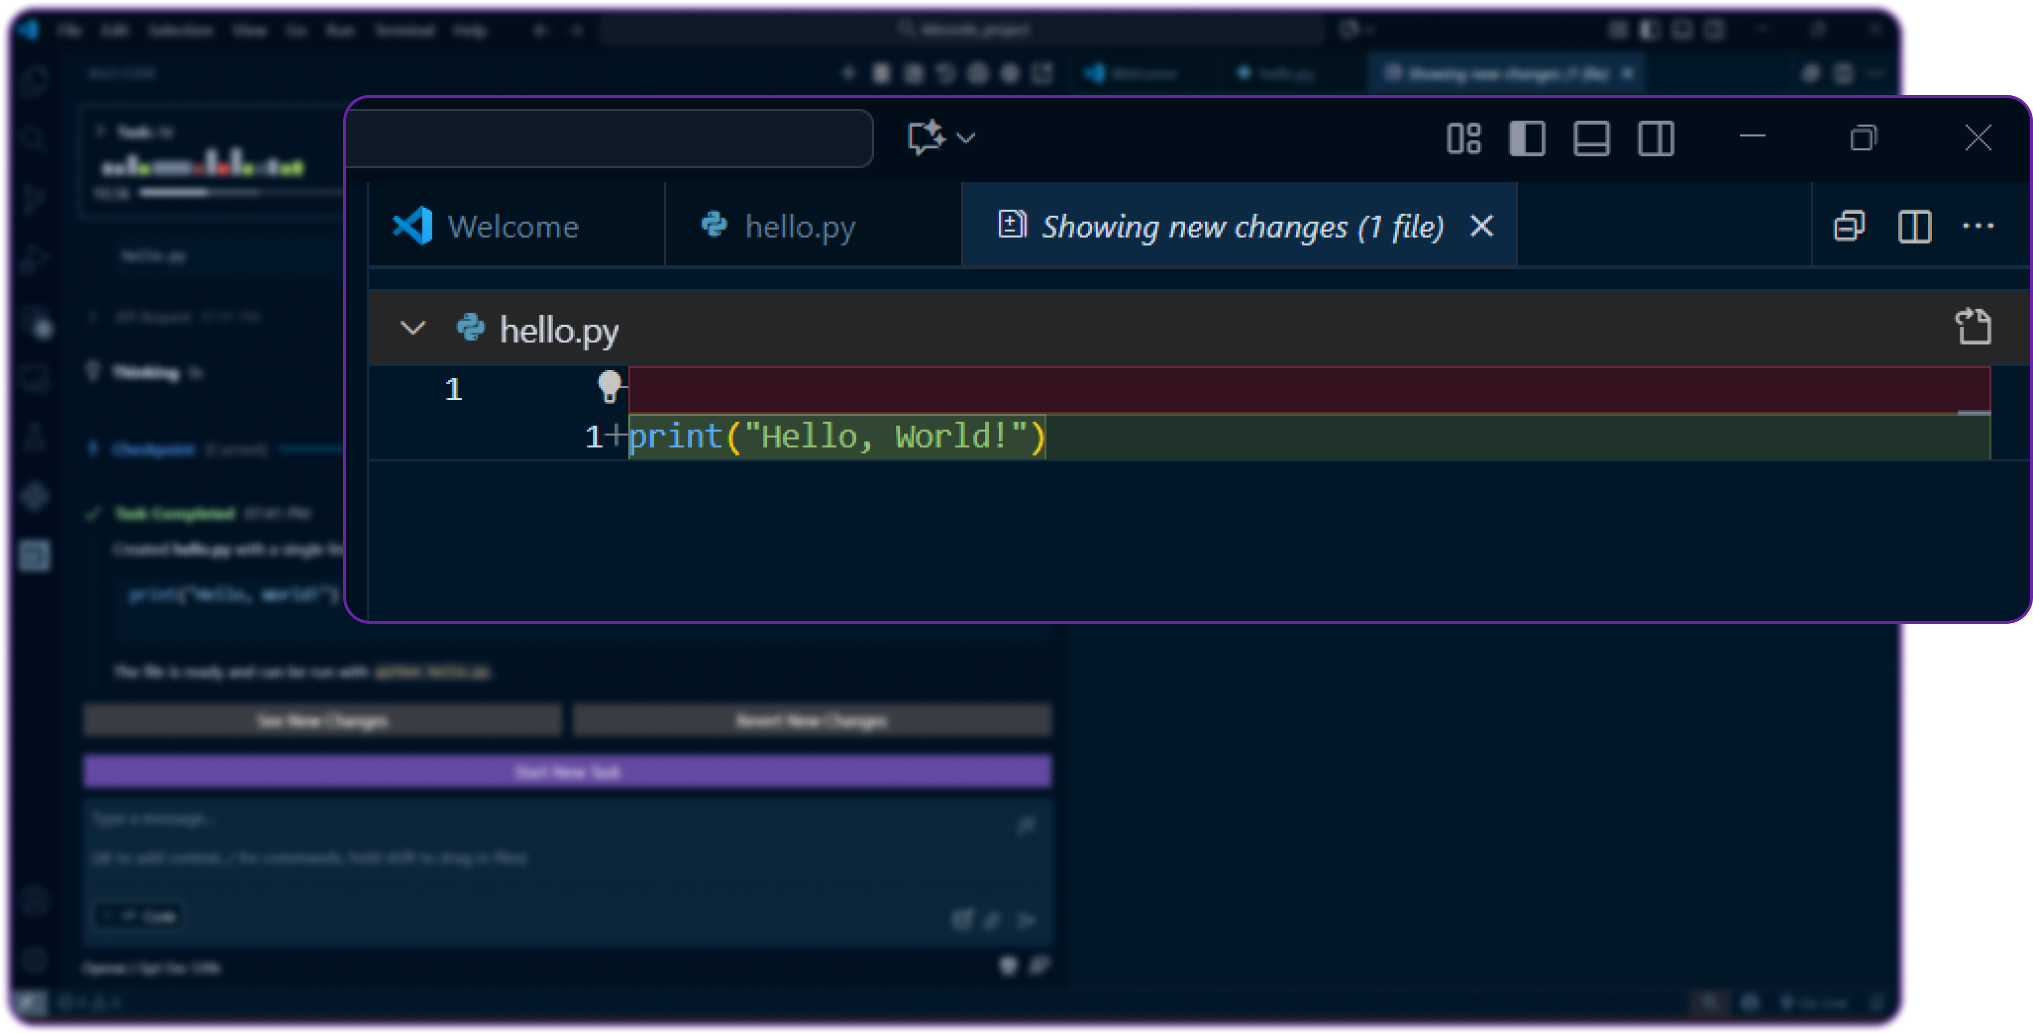The width and height of the screenshot is (2033, 1034).
Task: Click the open changes diff icon
Action: pyautogui.click(x=1850, y=226)
